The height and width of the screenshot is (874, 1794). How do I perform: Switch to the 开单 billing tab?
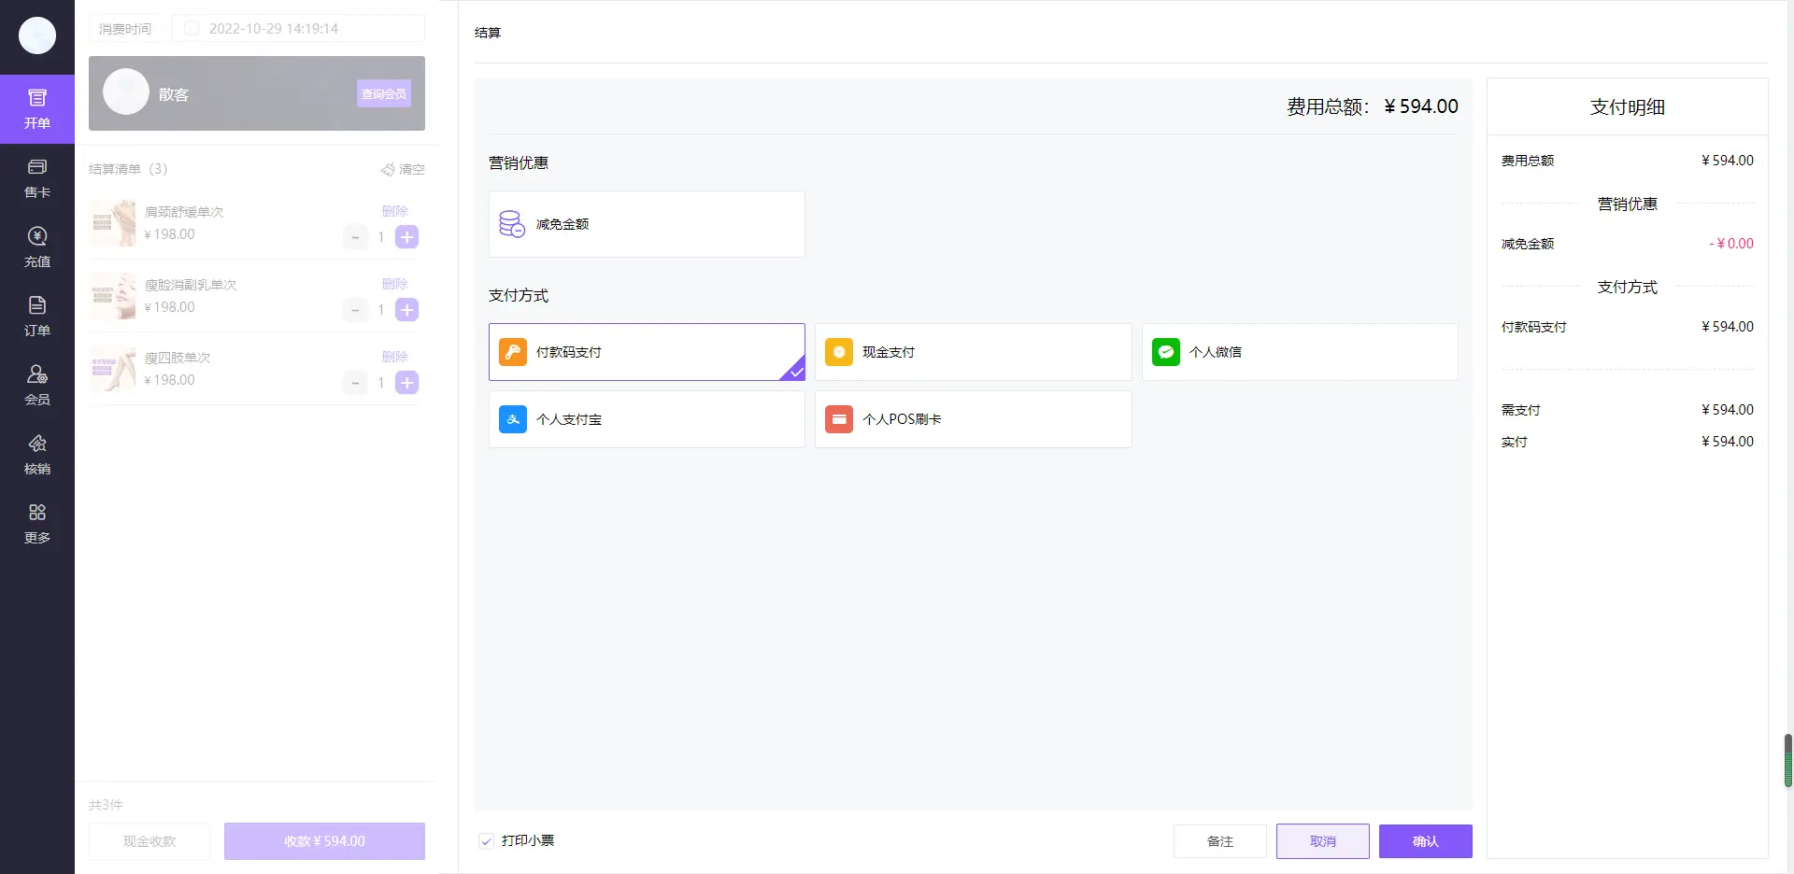click(x=37, y=109)
